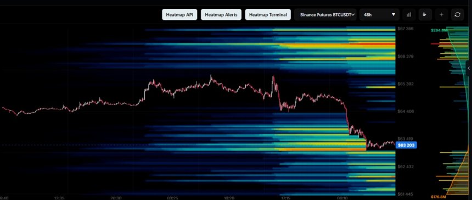Screen dimensions: 472x200
Task: Refresh the heatmap with circular arrows icon
Action: [x=458, y=14]
